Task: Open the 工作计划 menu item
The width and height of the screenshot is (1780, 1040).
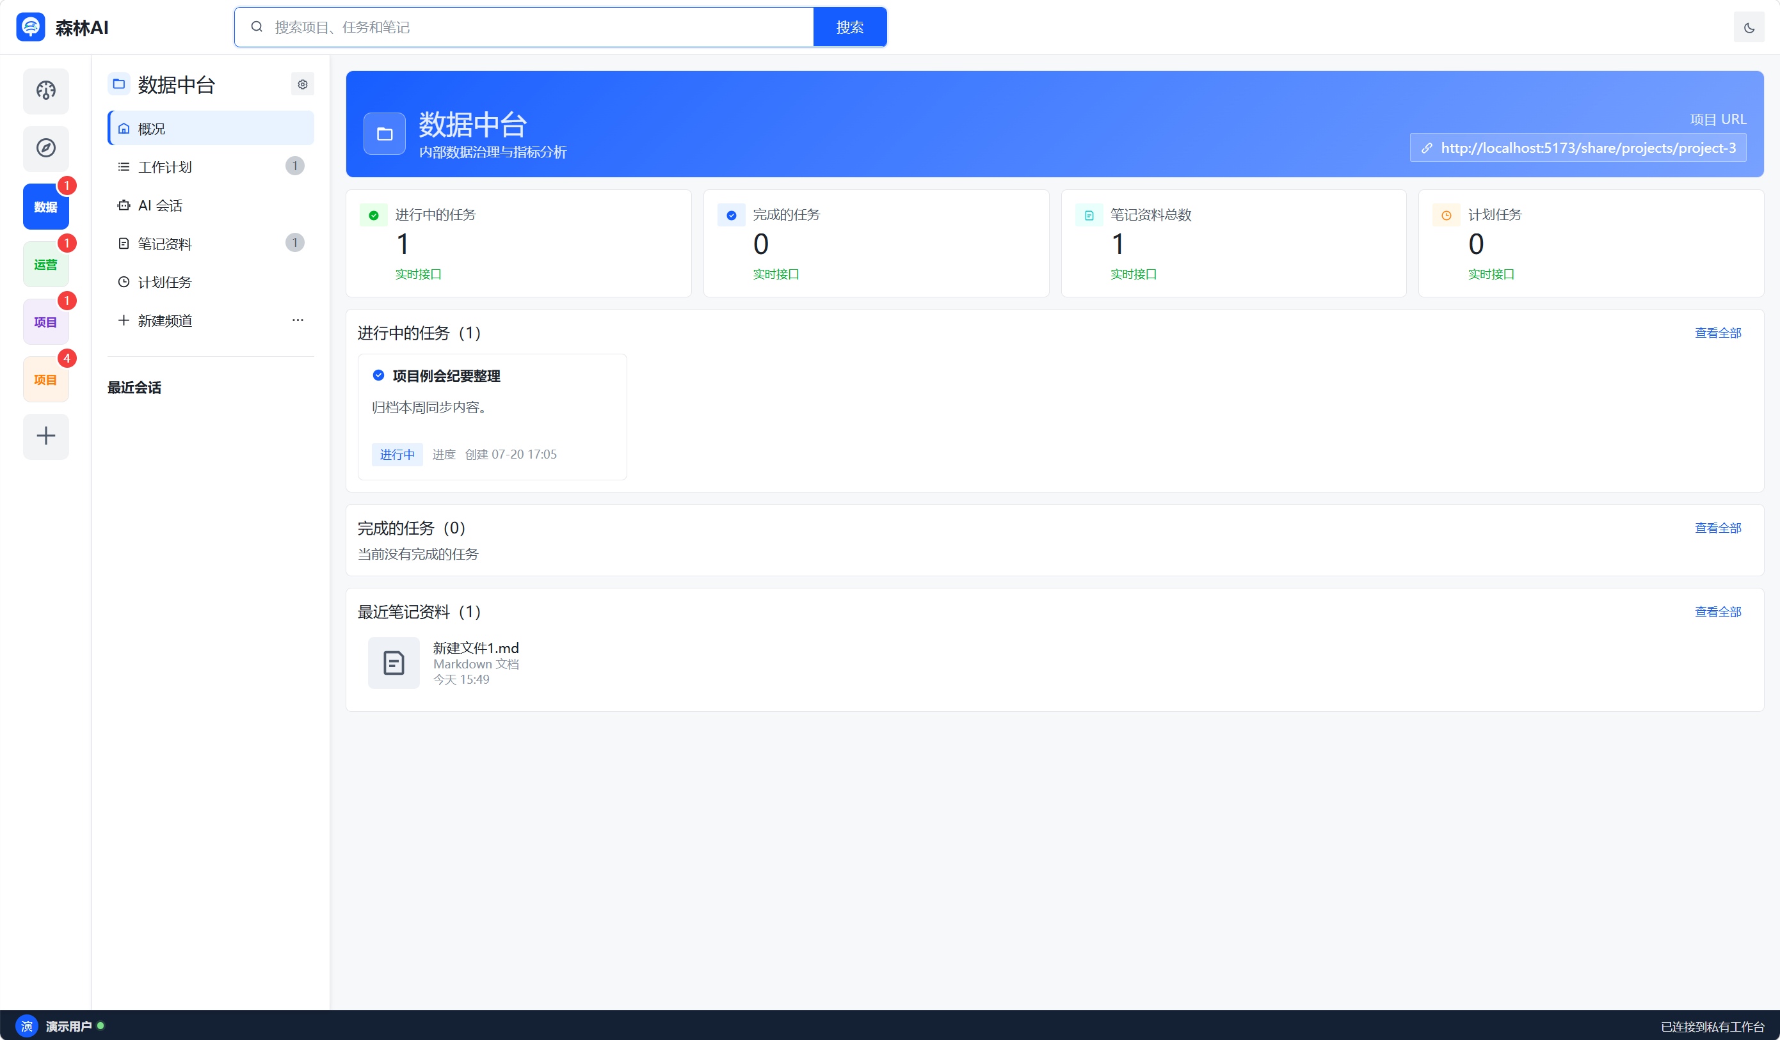Action: 211,167
